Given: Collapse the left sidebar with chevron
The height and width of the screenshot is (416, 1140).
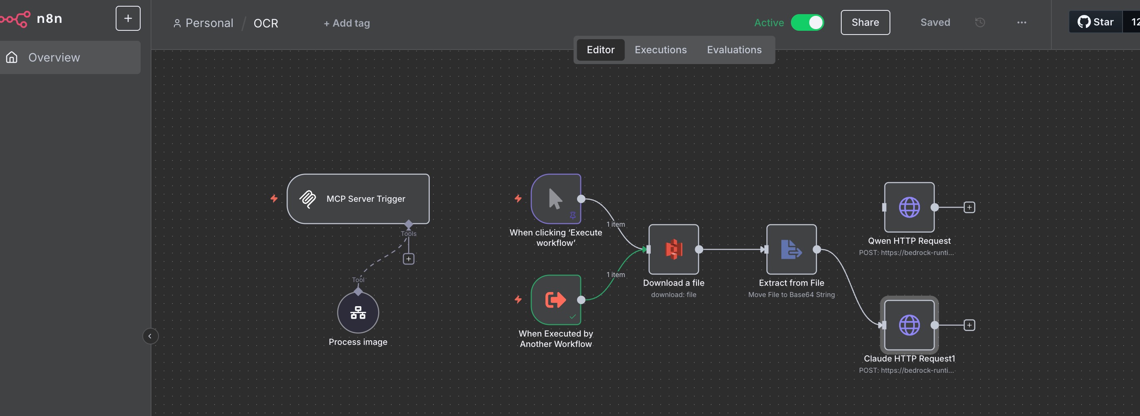Looking at the screenshot, I should click(150, 336).
